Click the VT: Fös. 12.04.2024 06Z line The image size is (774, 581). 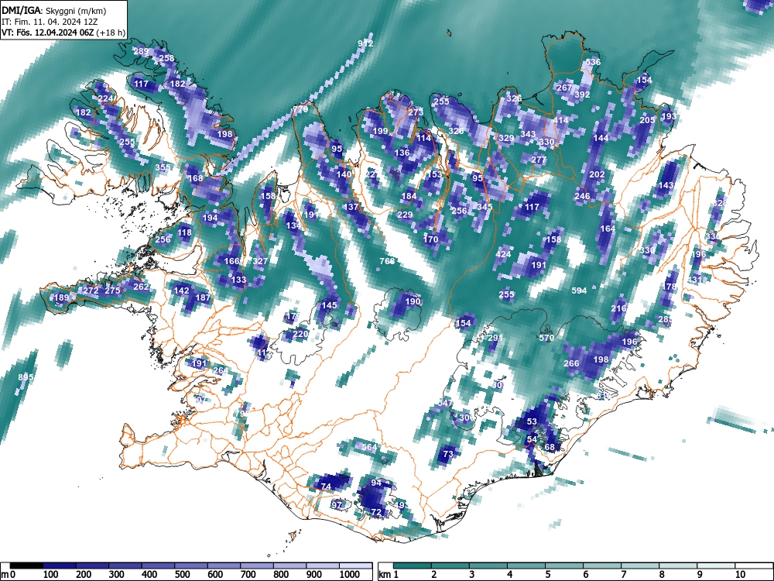click(63, 33)
